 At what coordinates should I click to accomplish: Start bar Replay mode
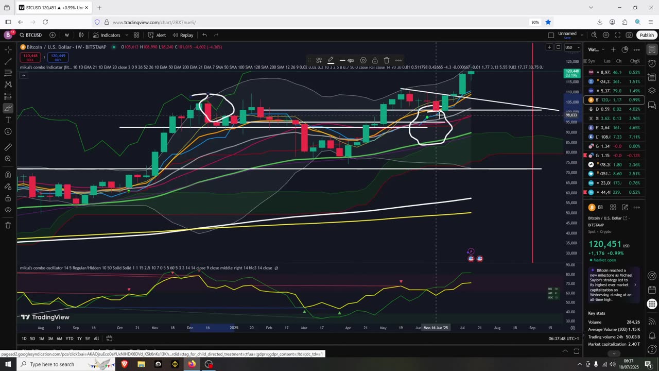point(183,35)
